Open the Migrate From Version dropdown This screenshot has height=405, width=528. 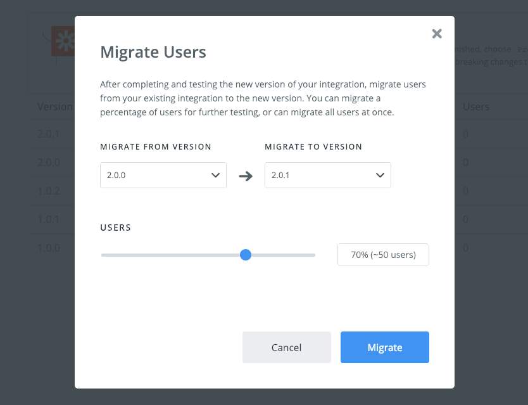[163, 176]
